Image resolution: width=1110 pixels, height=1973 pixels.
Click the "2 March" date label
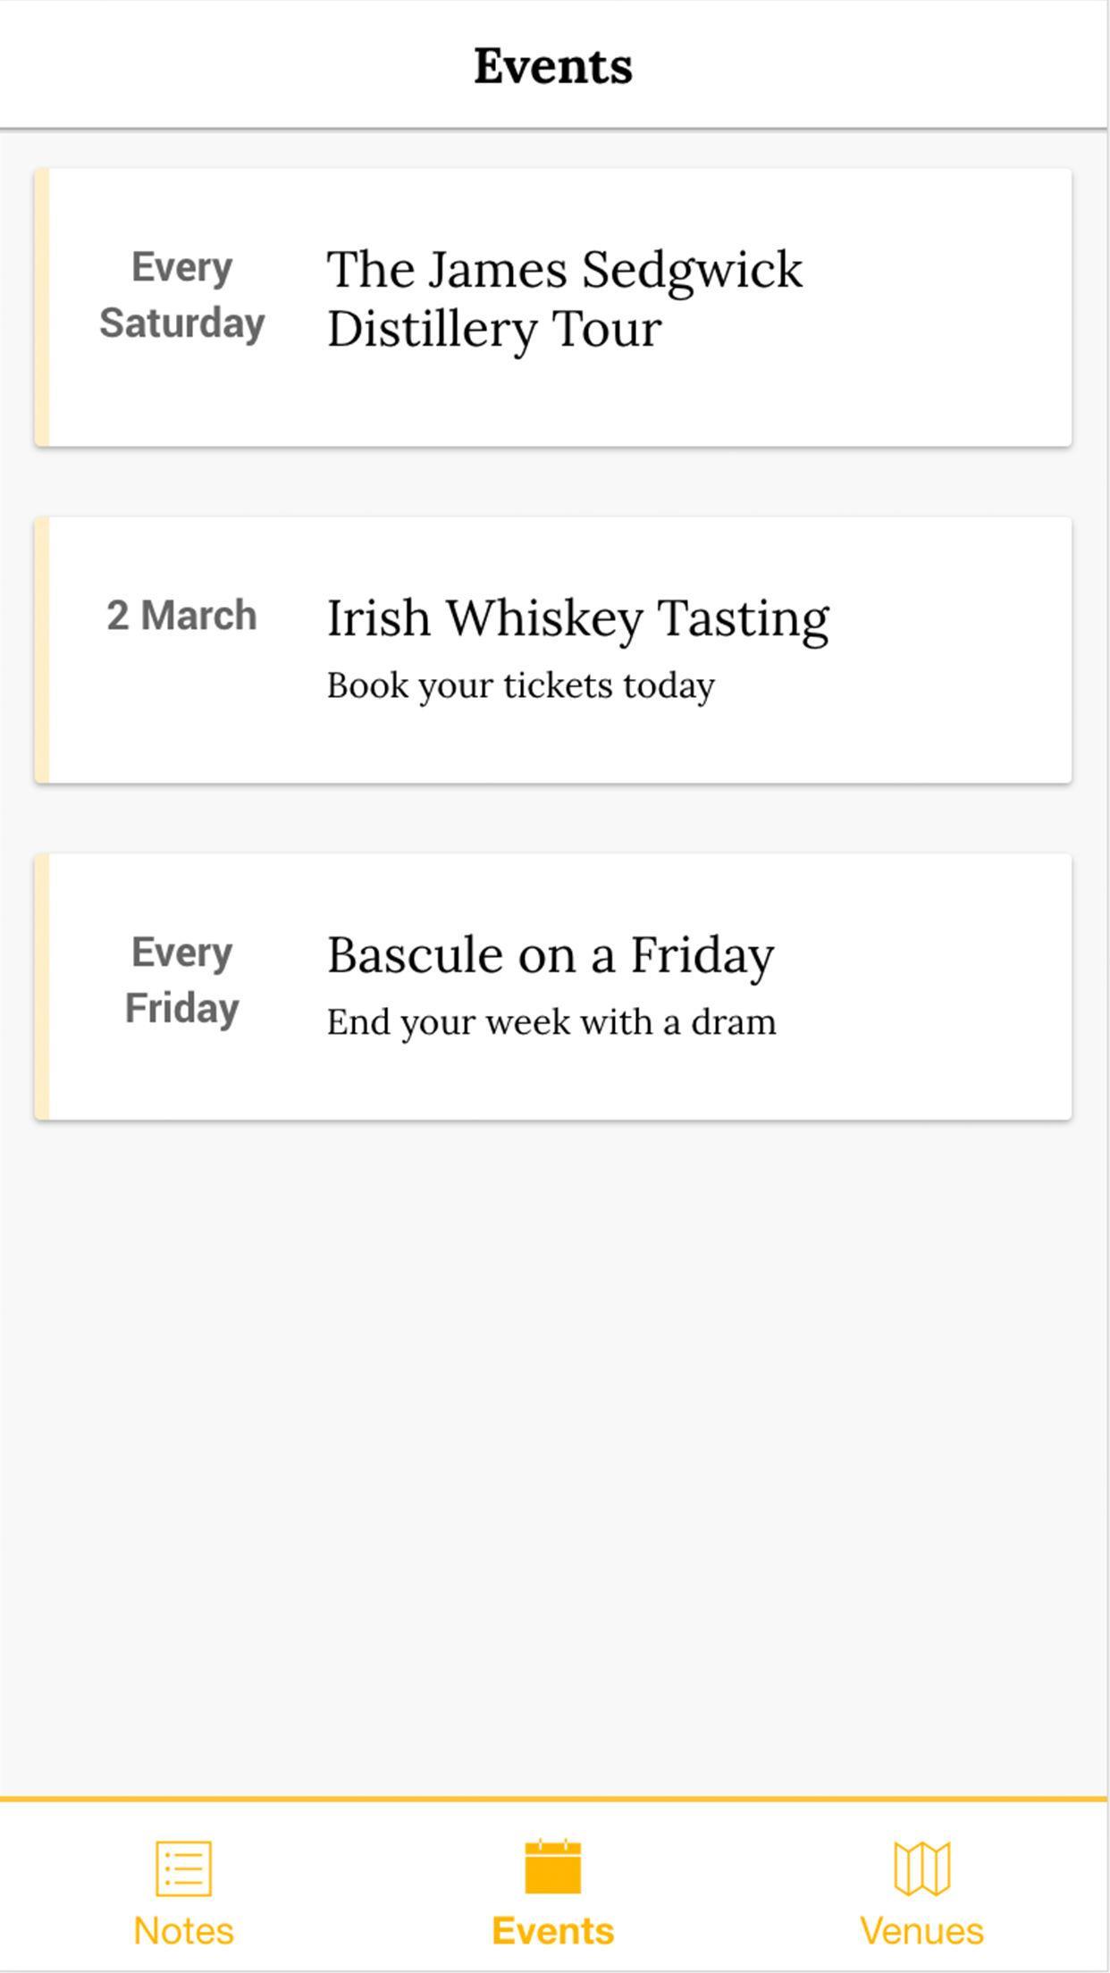point(182,616)
